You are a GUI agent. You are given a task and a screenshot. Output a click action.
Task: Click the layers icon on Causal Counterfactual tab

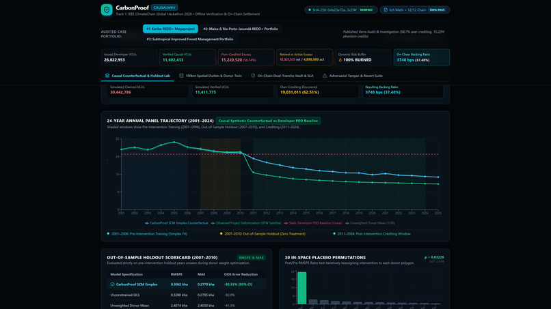coord(107,76)
